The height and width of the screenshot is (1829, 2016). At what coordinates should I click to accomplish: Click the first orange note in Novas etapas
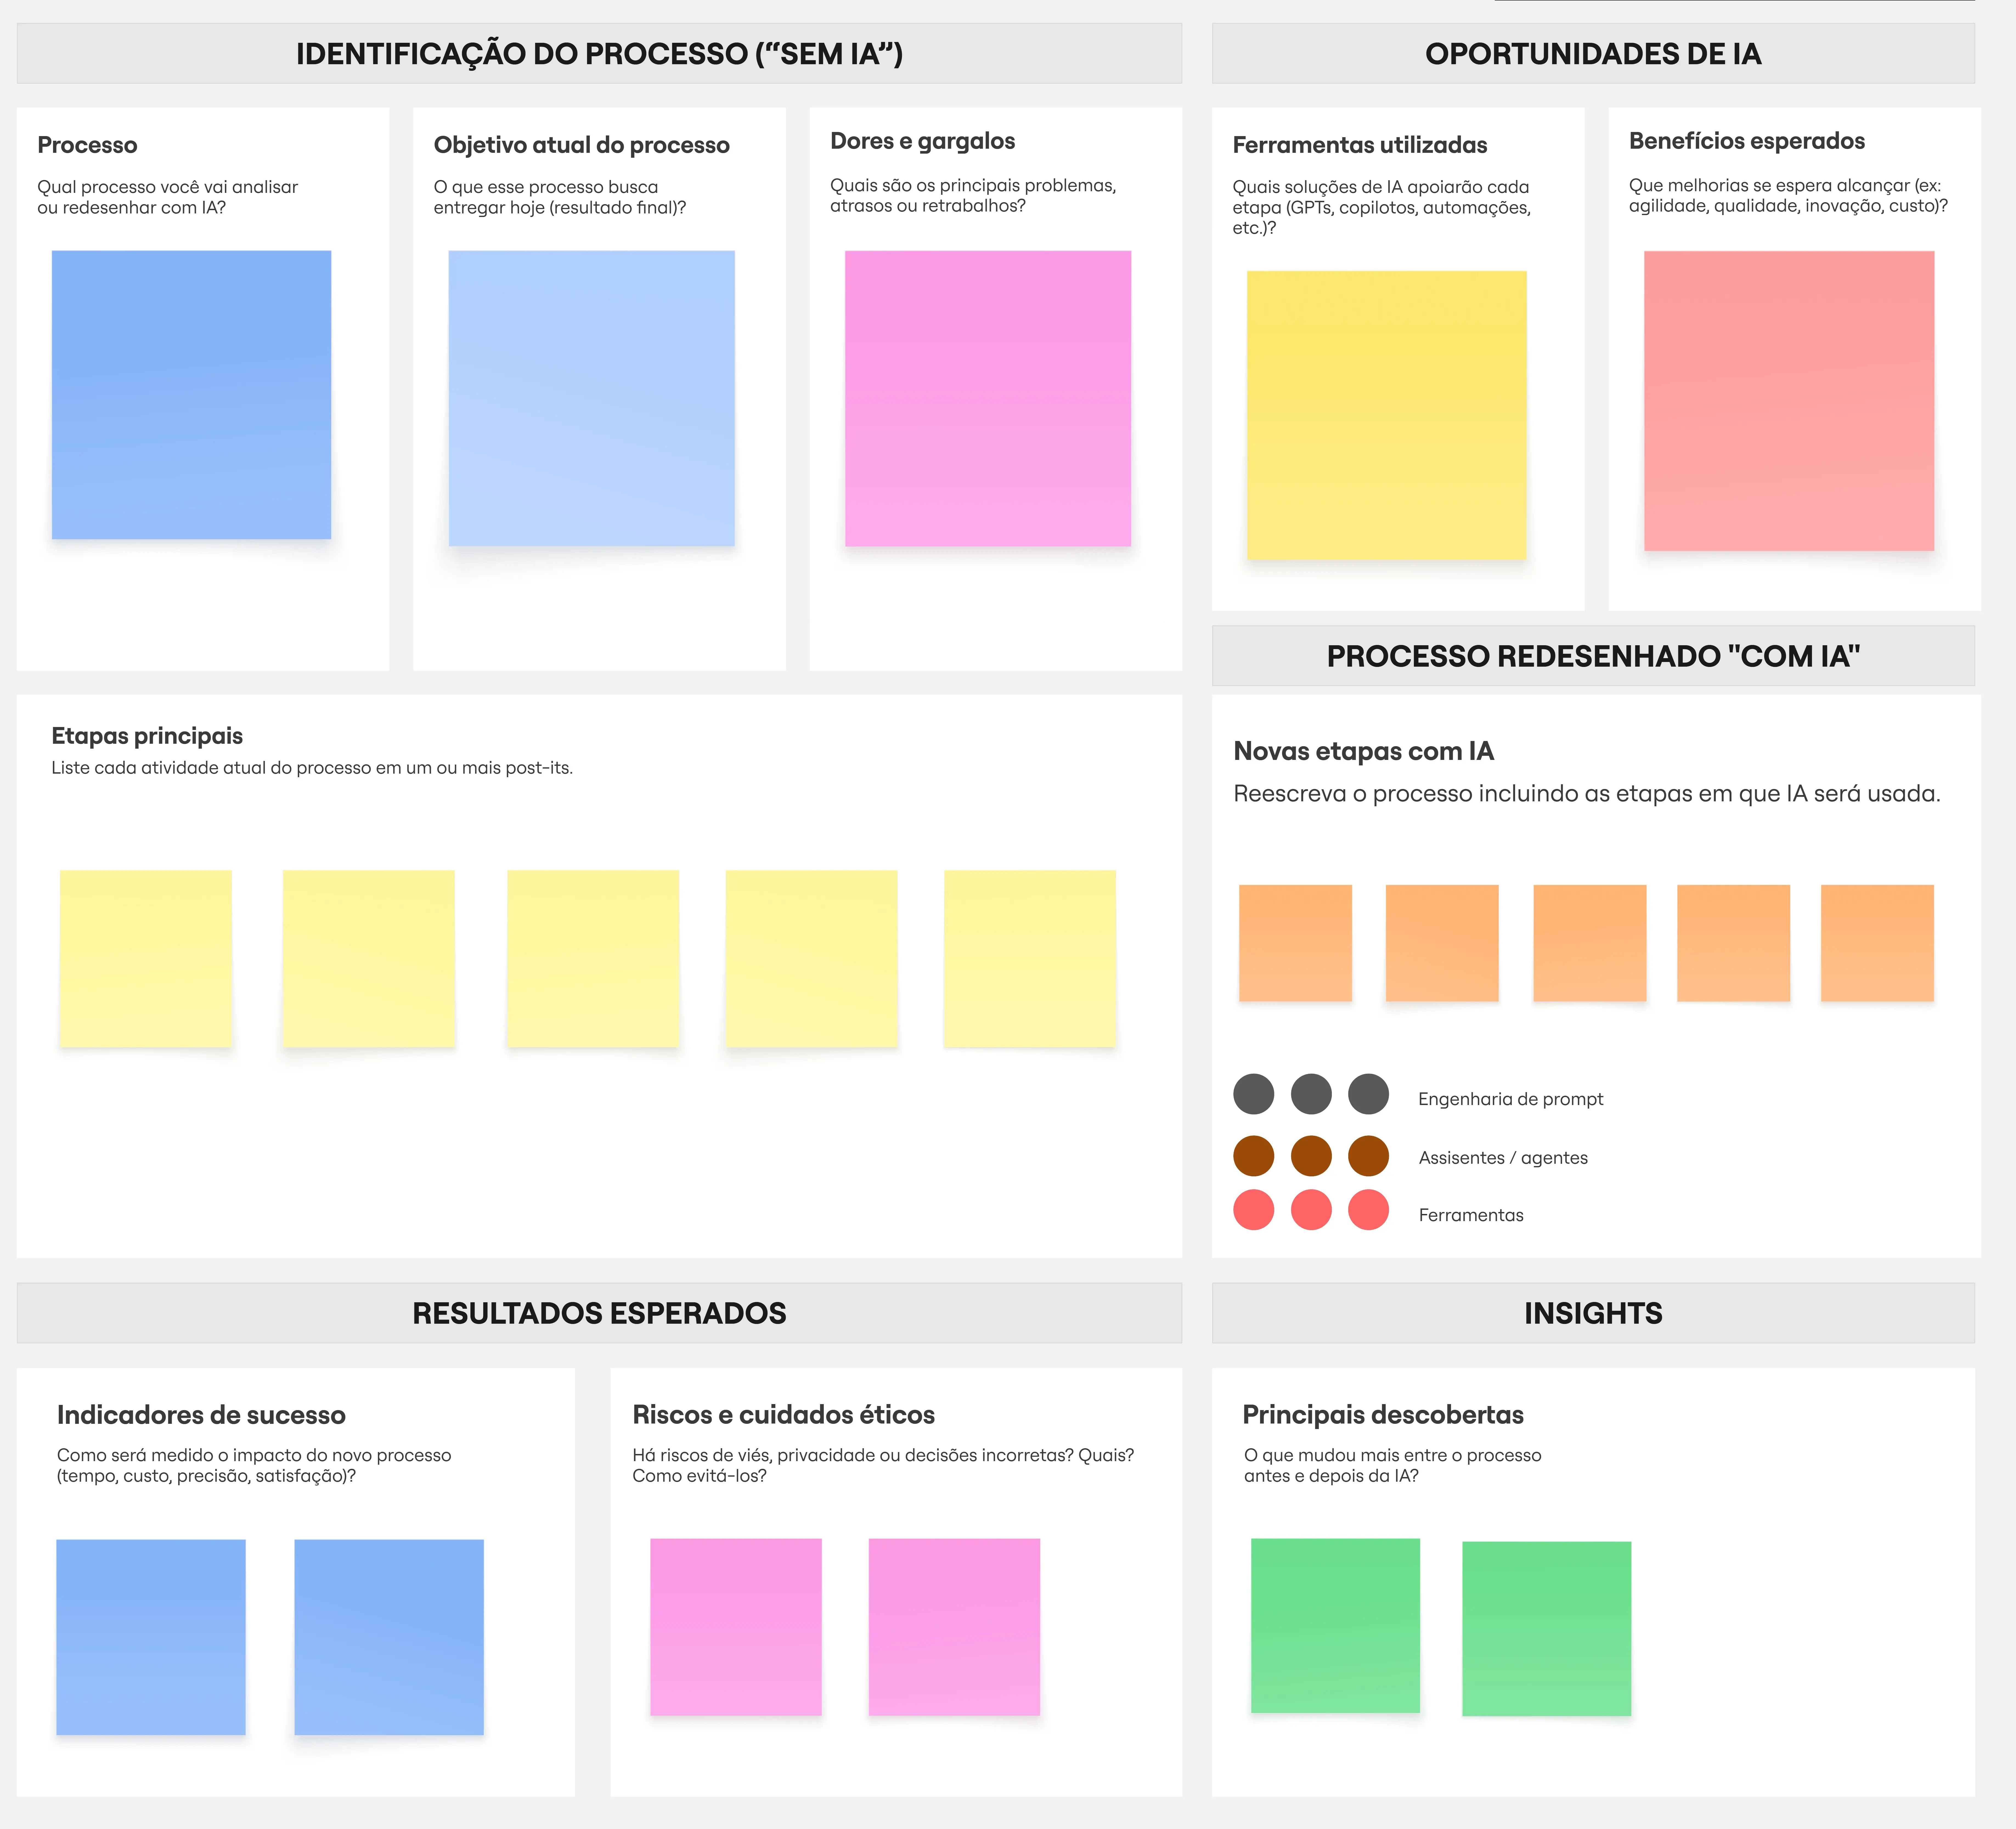tap(1295, 942)
